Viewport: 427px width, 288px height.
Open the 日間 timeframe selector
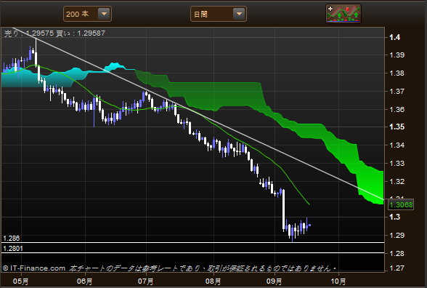[219, 14]
